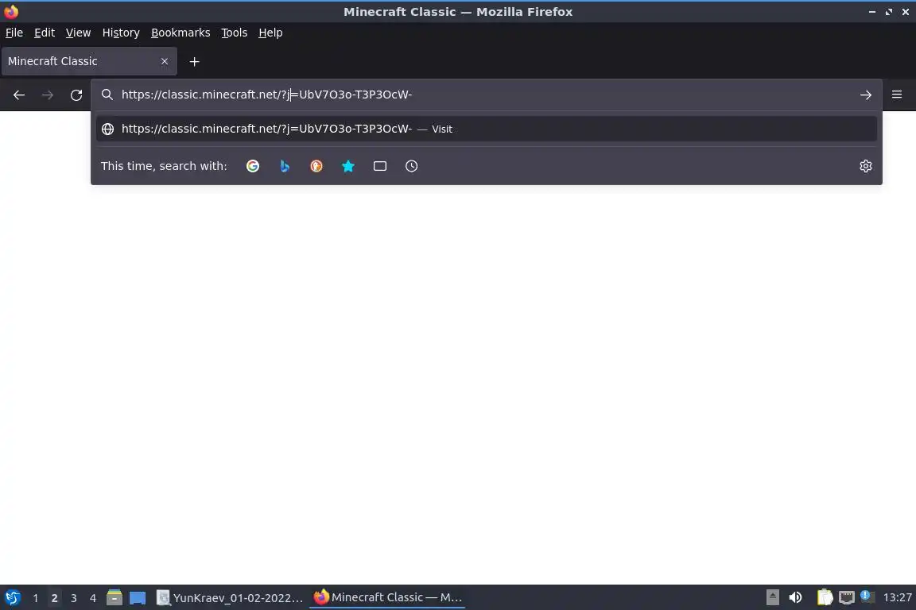Click the clock showing 13:27
This screenshot has width=916, height=610.
[897, 597]
